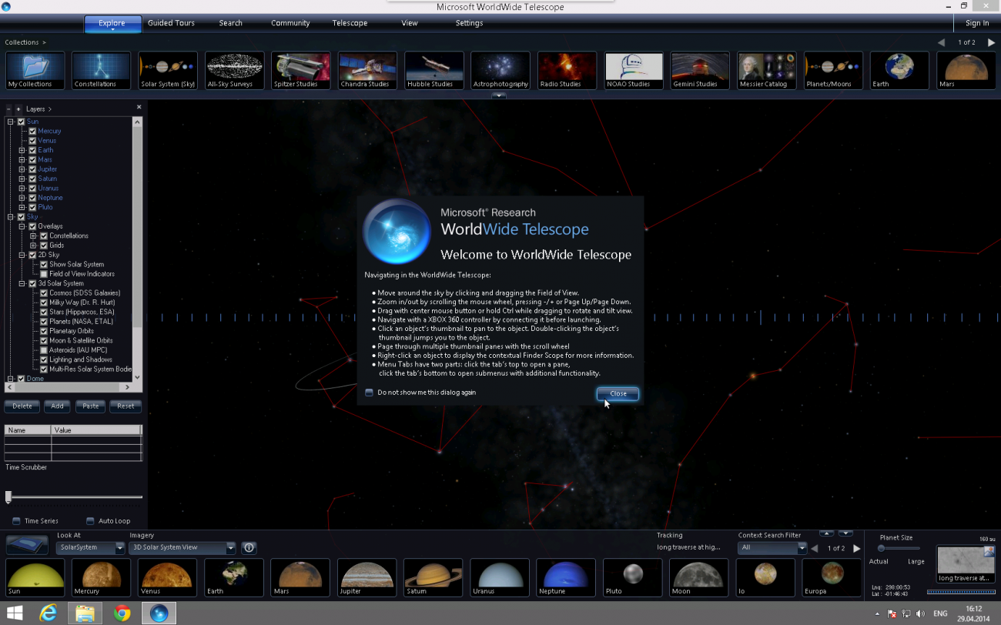1001x625 pixels.
Task: Collapse the 3d Solar System tree node
Action: tap(22, 283)
